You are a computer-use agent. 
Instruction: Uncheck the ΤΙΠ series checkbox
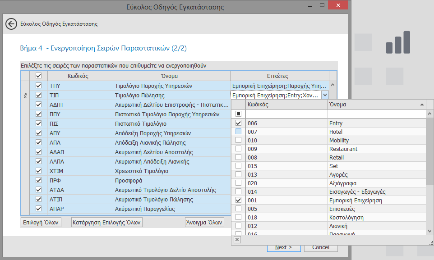38,95
